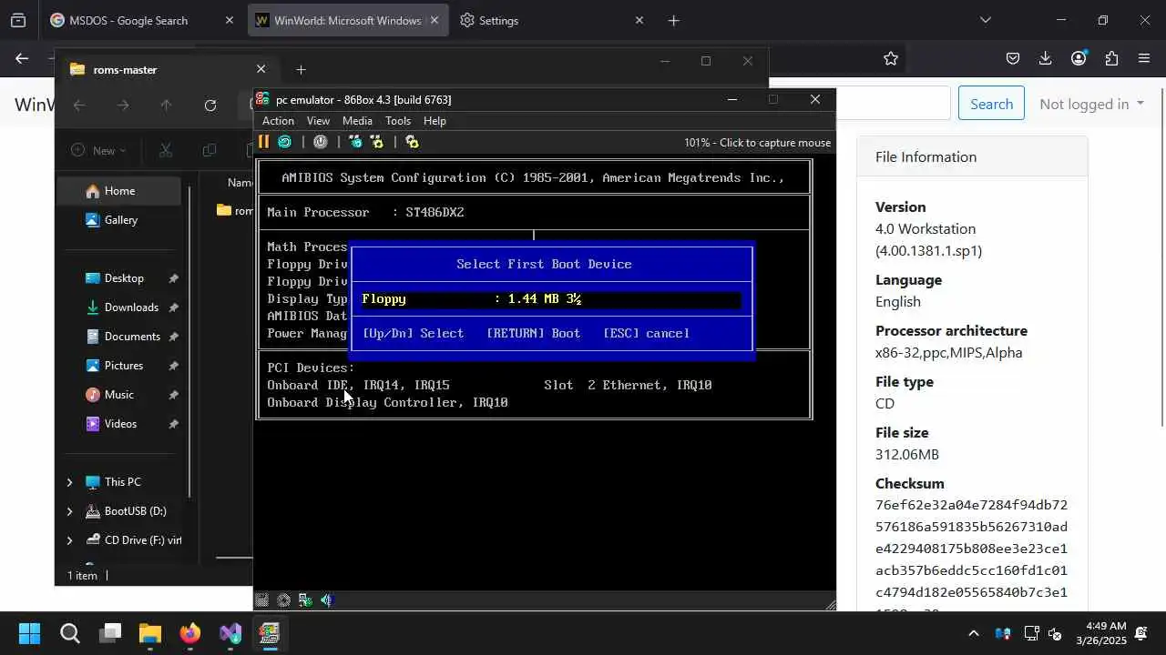The height and width of the screenshot is (655, 1166).
Task: Open Pictures in File Explorer sidebar
Action: tap(118, 366)
